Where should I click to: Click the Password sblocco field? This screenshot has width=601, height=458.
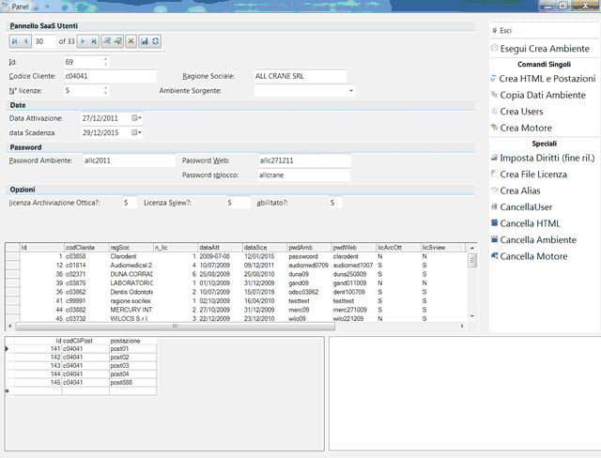(x=304, y=175)
